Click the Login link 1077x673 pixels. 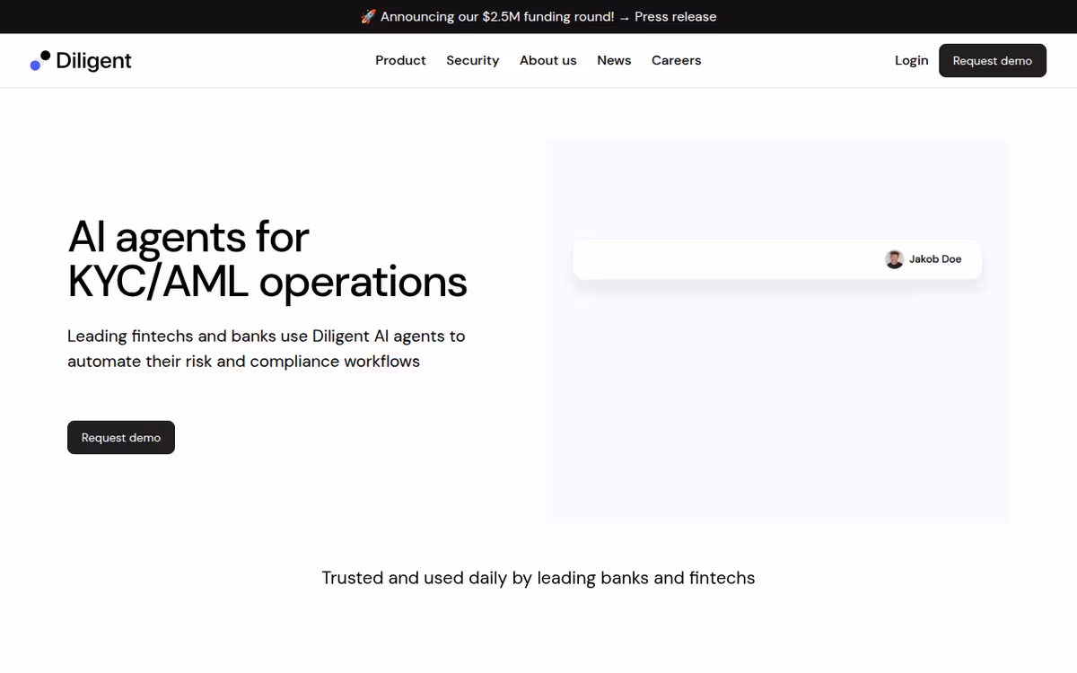911,60
